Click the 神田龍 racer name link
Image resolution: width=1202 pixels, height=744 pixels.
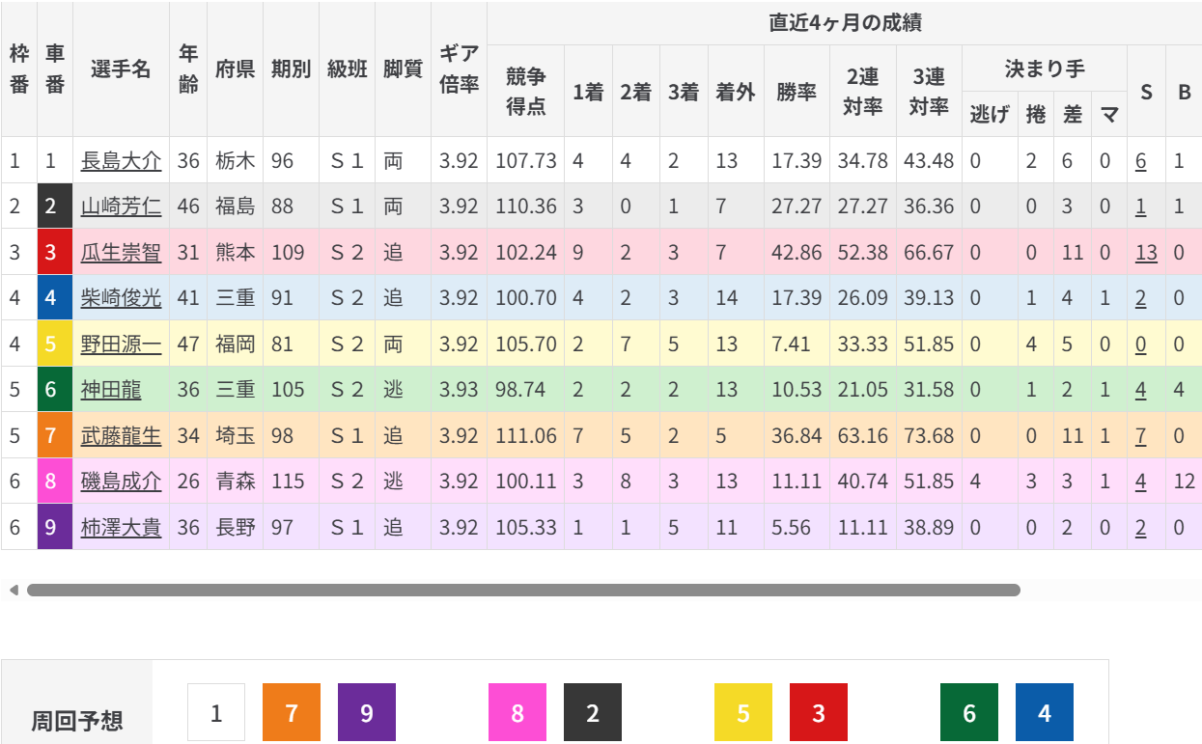coord(111,390)
